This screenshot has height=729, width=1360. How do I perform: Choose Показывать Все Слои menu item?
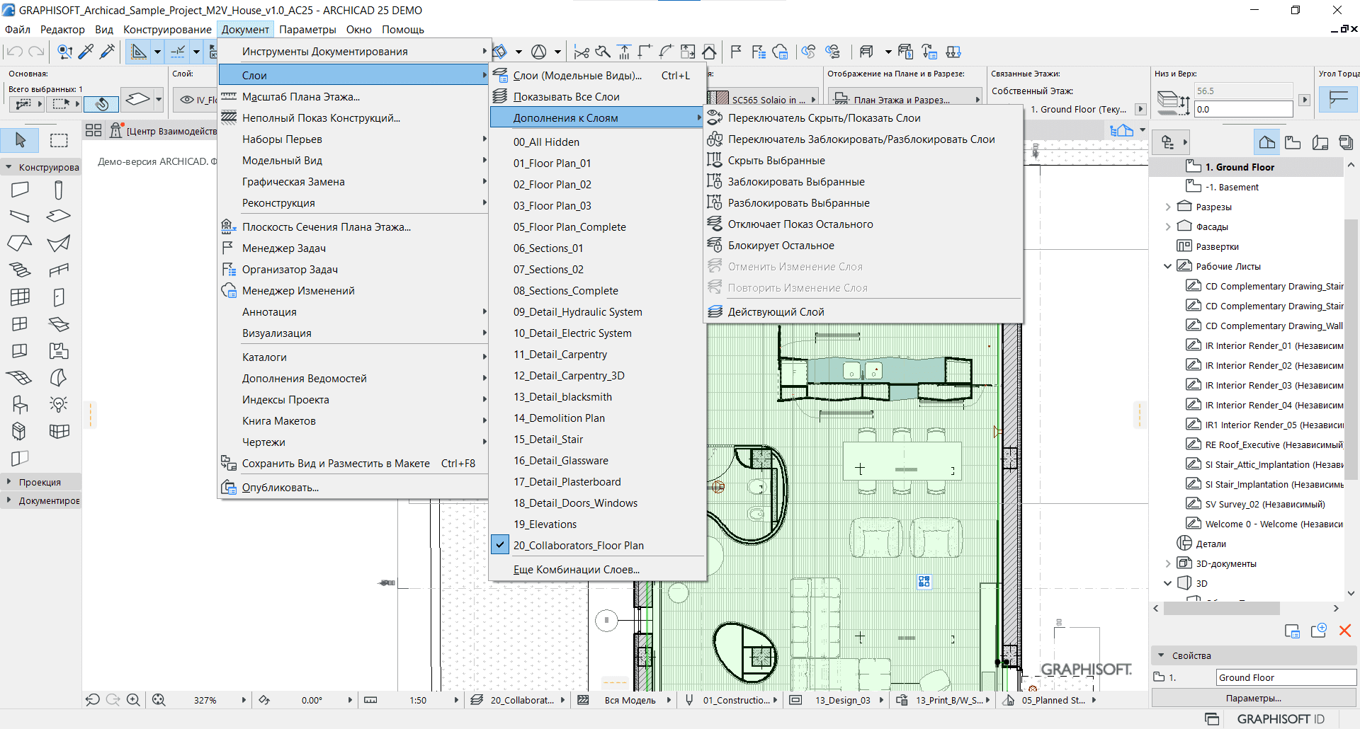(566, 97)
